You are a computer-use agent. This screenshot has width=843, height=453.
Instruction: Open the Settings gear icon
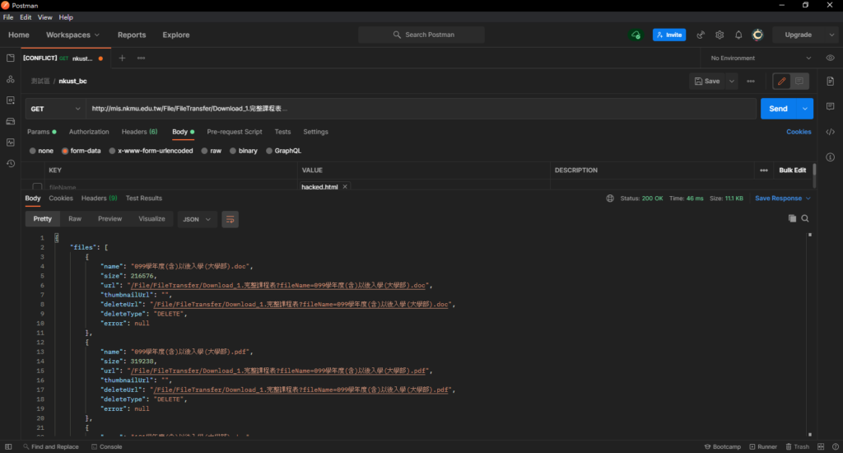pyautogui.click(x=720, y=35)
